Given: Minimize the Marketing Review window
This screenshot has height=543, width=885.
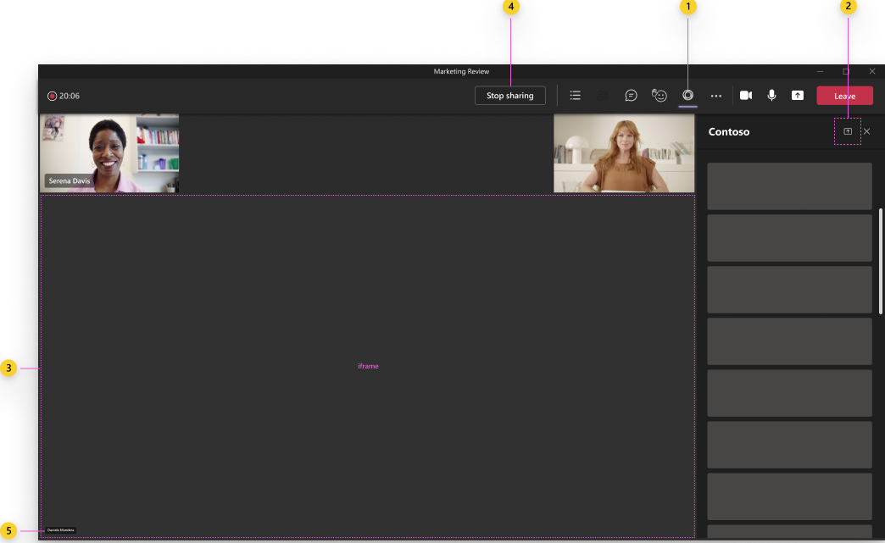Looking at the screenshot, I should [820, 71].
